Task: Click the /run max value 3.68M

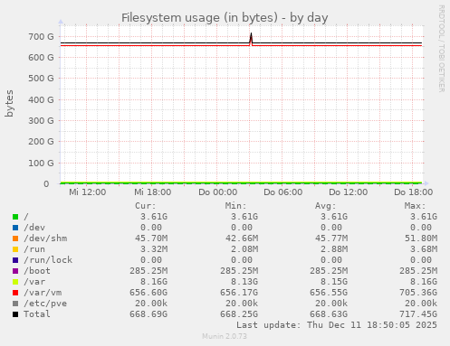Action: pyautogui.click(x=424, y=249)
